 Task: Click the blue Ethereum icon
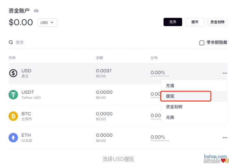(x=13, y=138)
